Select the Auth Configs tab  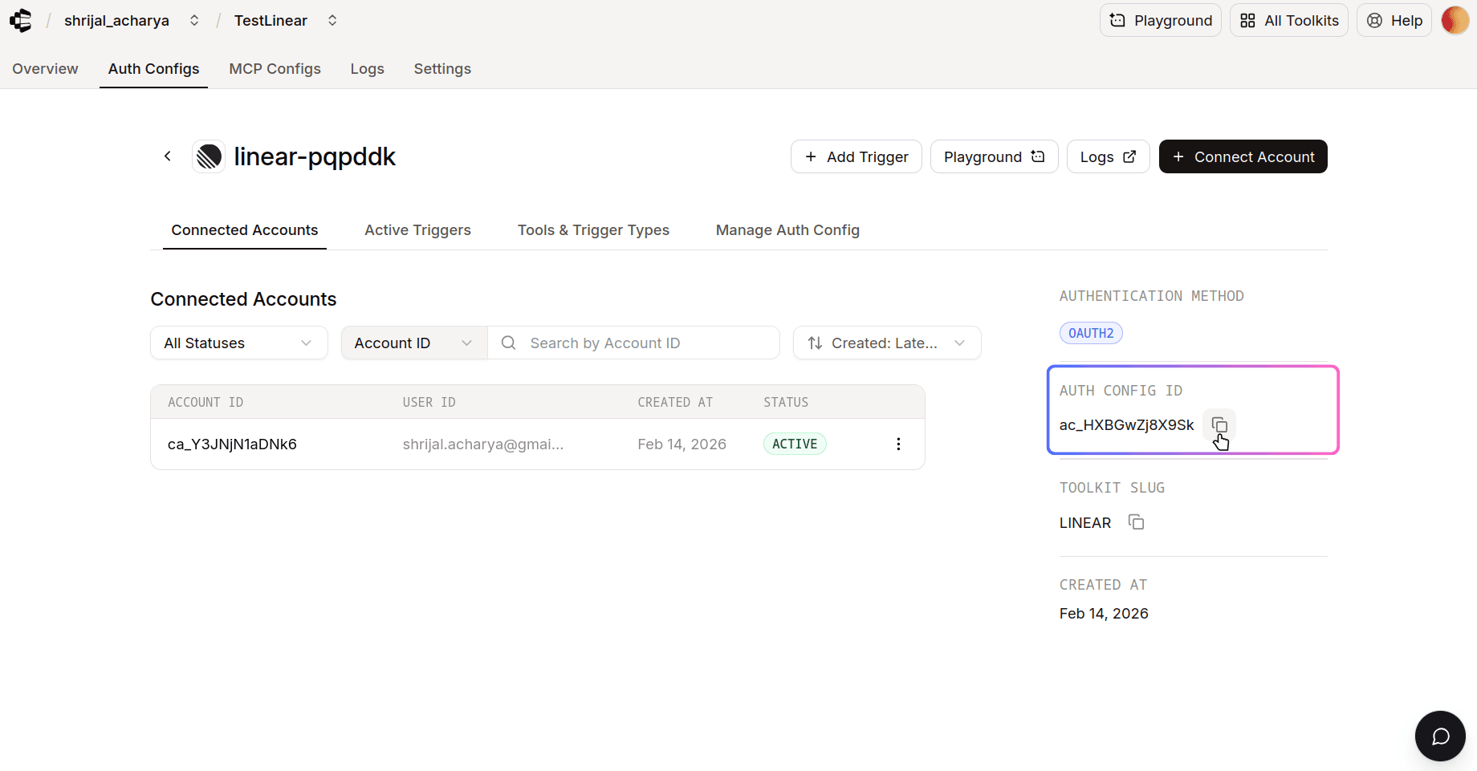click(x=153, y=69)
